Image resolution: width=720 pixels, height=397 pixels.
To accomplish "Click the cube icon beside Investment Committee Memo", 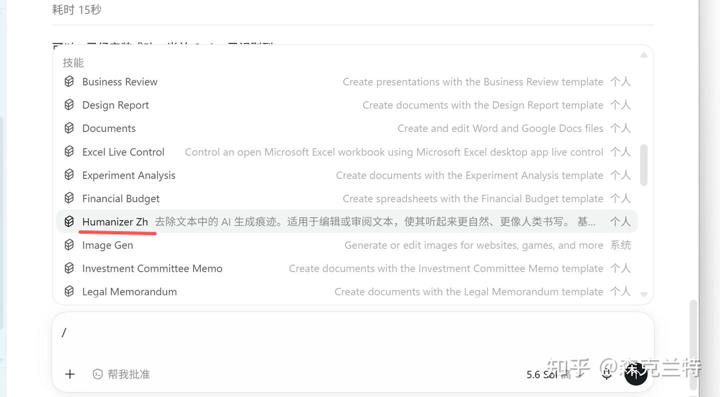I will coord(69,268).
